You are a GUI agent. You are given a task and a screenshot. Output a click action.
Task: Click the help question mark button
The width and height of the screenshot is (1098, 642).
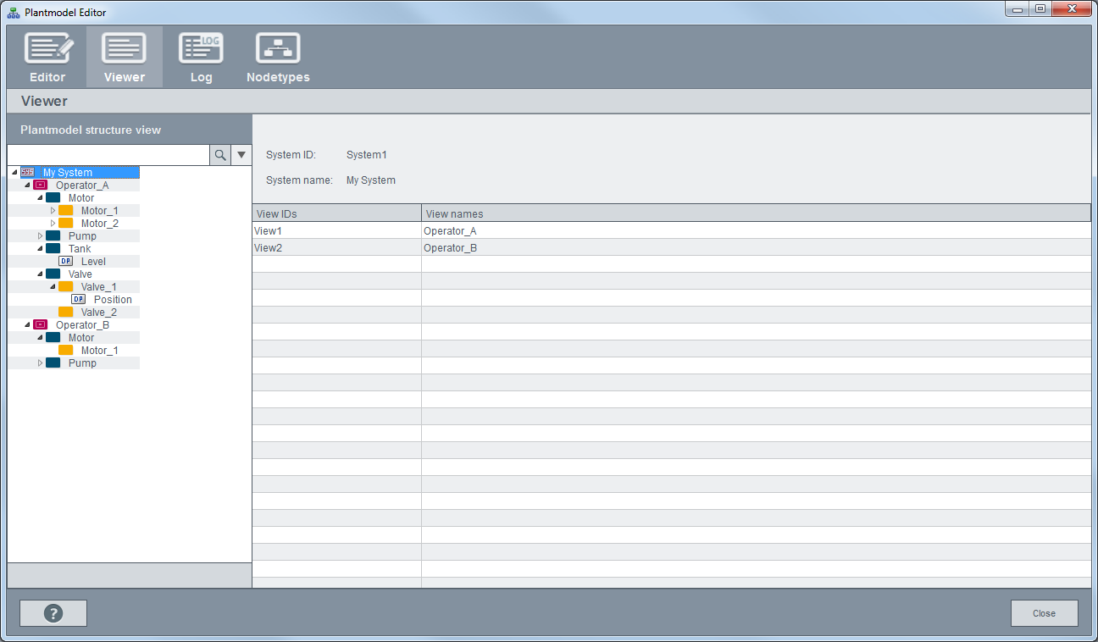pos(53,613)
